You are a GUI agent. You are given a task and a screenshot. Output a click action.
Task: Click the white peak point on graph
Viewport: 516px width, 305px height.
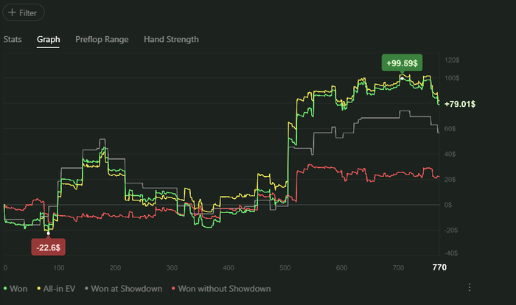tap(402, 78)
